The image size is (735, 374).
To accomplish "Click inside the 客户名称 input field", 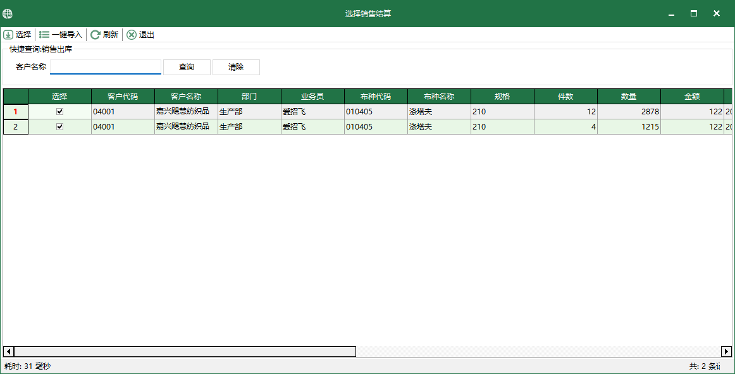I will (105, 66).
